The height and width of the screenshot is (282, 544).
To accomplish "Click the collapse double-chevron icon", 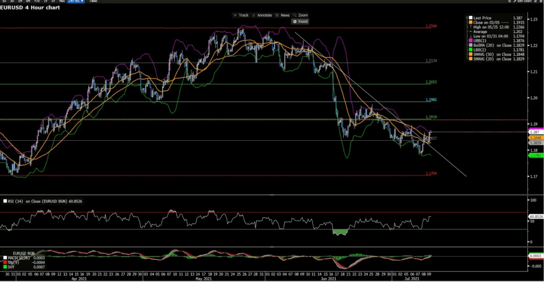I will (509, 1).
